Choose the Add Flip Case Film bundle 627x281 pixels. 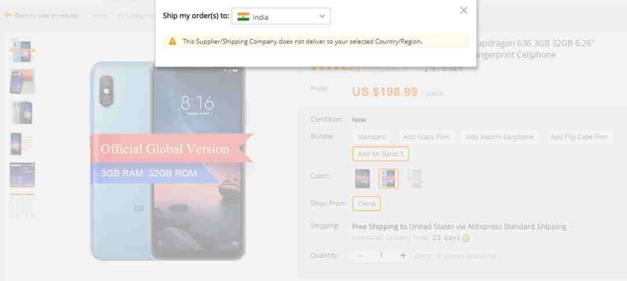(x=579, y=136)
